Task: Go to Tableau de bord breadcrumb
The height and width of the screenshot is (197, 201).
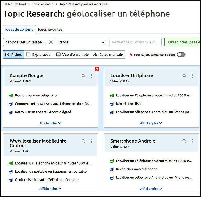Action: point(15,4)
